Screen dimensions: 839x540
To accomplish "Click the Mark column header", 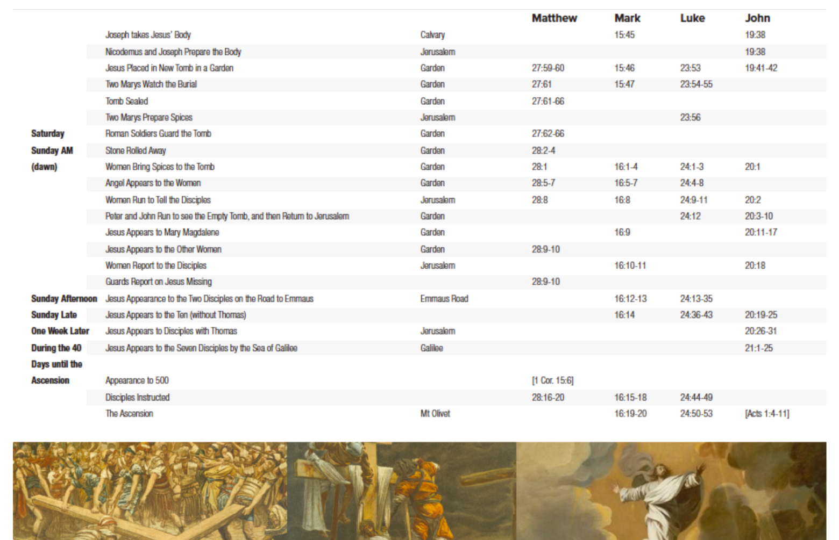I will 627,18.
